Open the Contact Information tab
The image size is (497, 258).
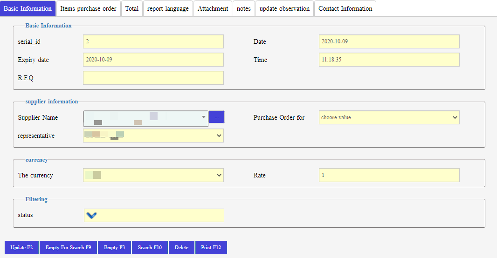point(345,8)
